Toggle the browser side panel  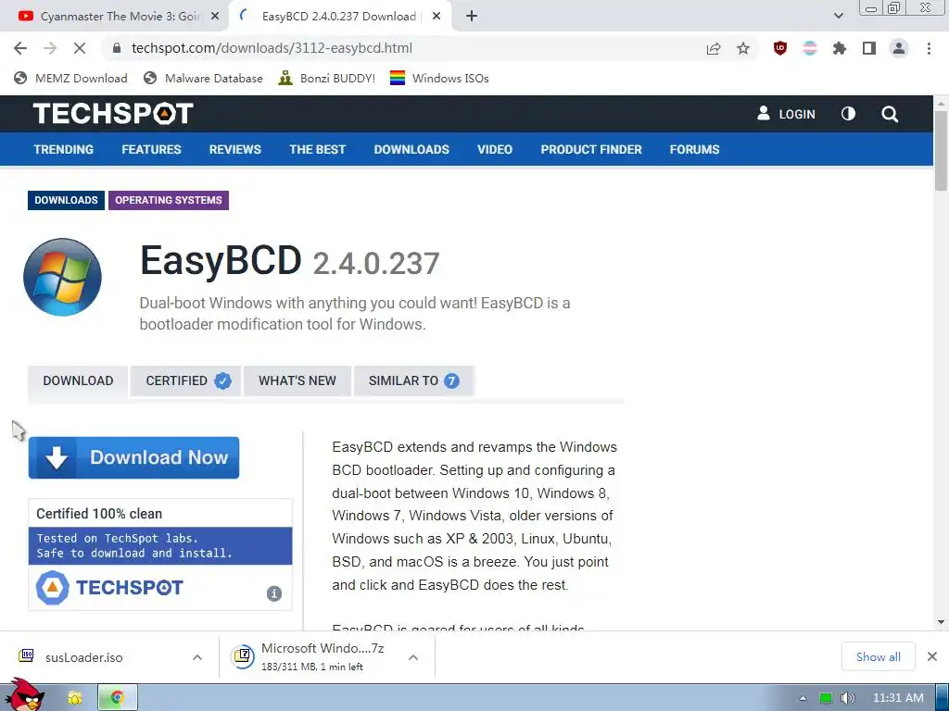(869, 48)
